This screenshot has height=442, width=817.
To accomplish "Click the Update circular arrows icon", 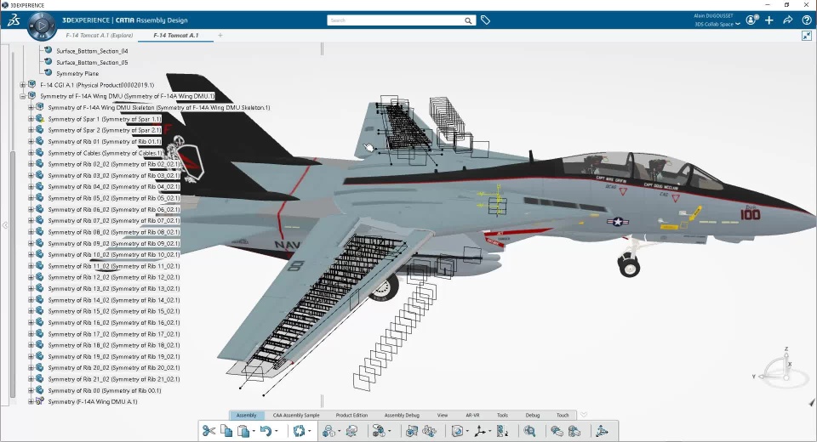I will [x=299, y=431].
